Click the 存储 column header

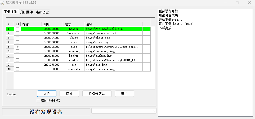[x=31, y=24]
